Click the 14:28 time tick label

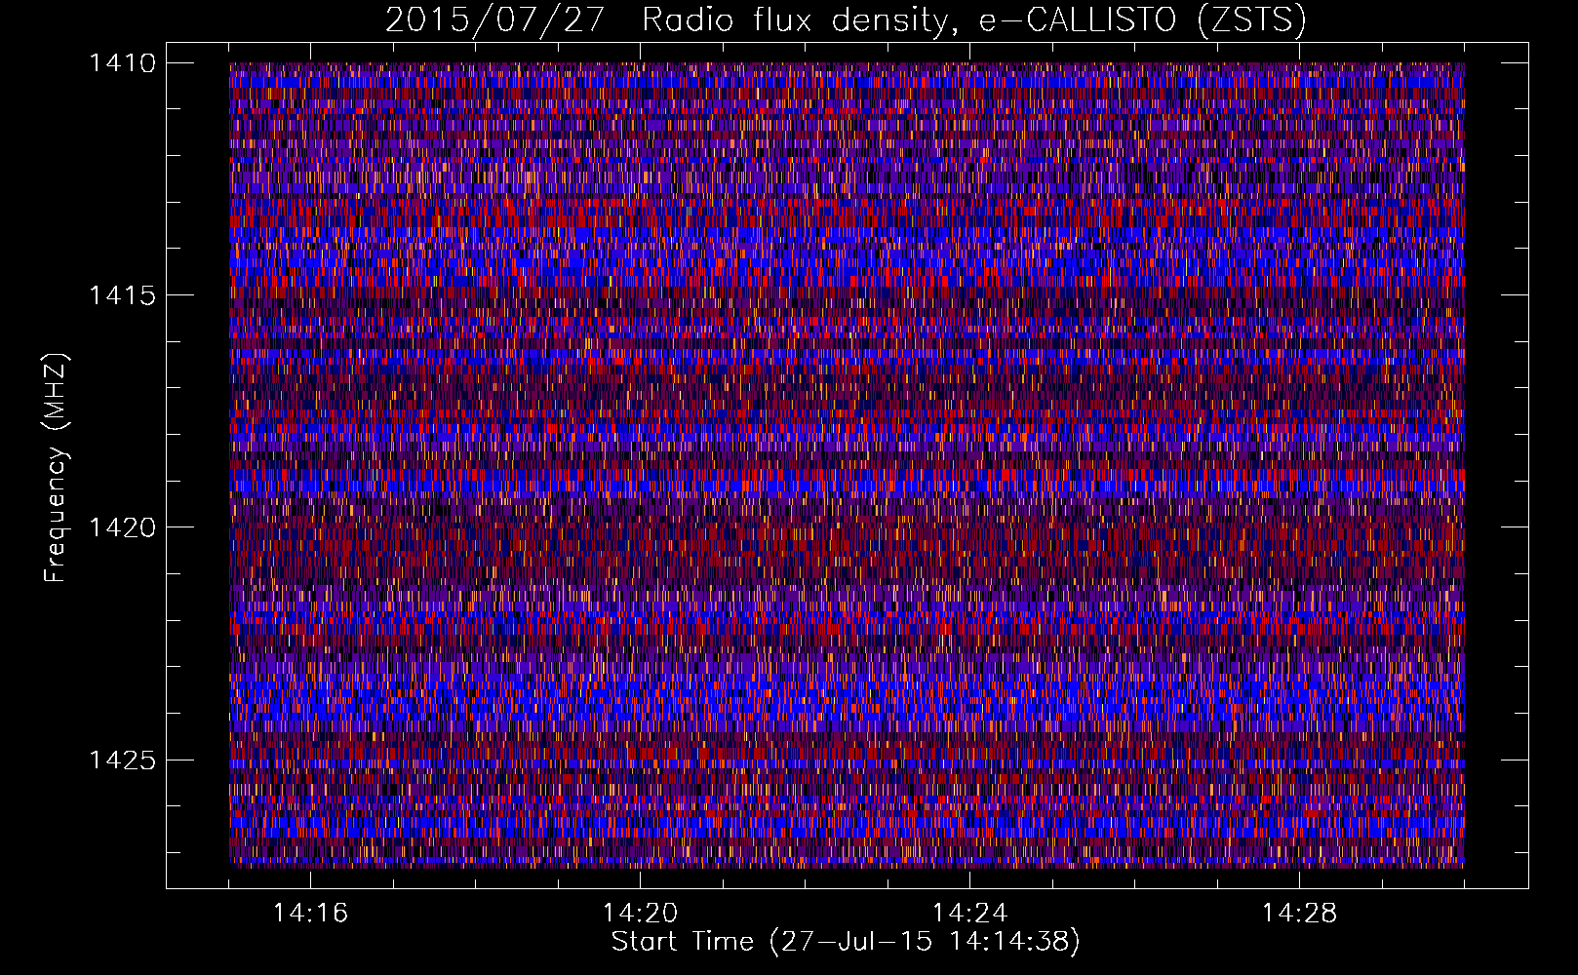1299,914
